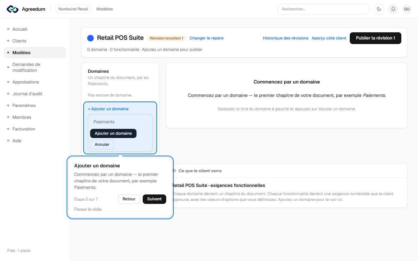Image resolution: width=418 pixels, height=261 pixels.
Task: Click the blue marker dot beside Retail POS Suite
Action: (x=90, y=38)
